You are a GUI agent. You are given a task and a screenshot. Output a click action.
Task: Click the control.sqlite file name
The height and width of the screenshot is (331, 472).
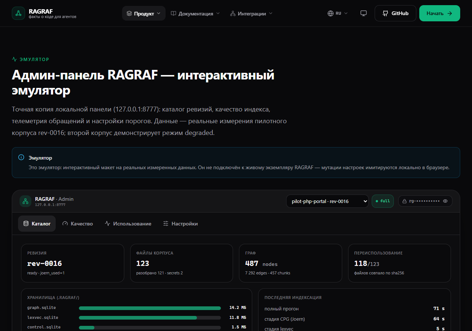pyautogui.click(x=44, y=327)
